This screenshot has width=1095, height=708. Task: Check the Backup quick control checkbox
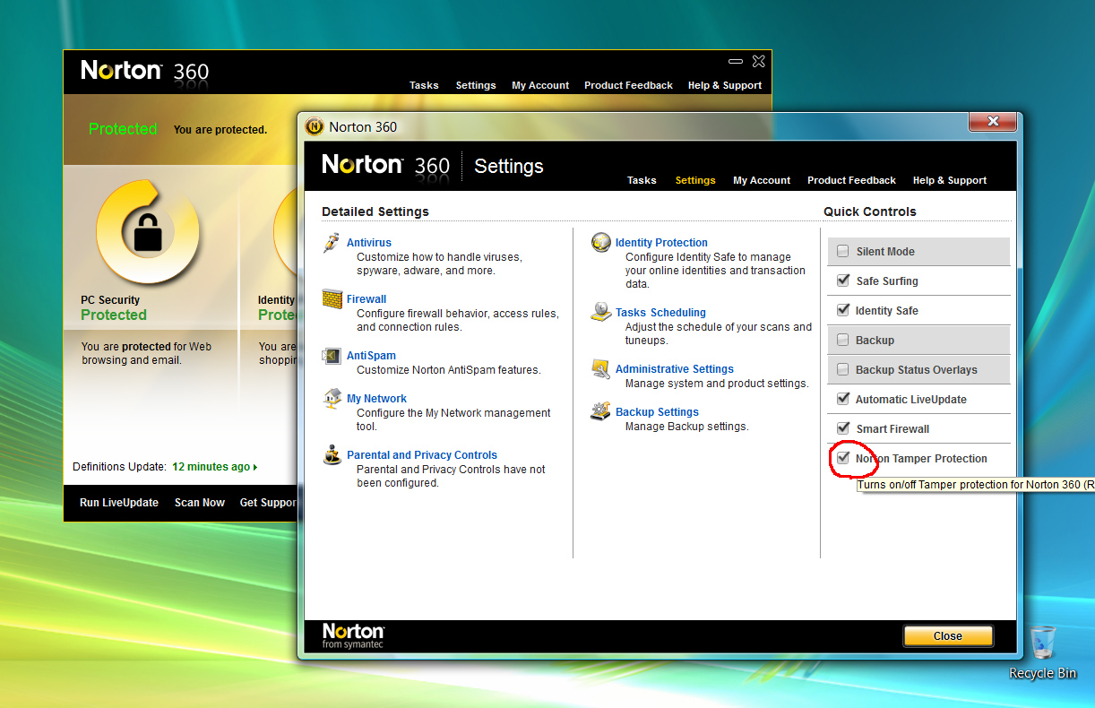click(842, 340)
